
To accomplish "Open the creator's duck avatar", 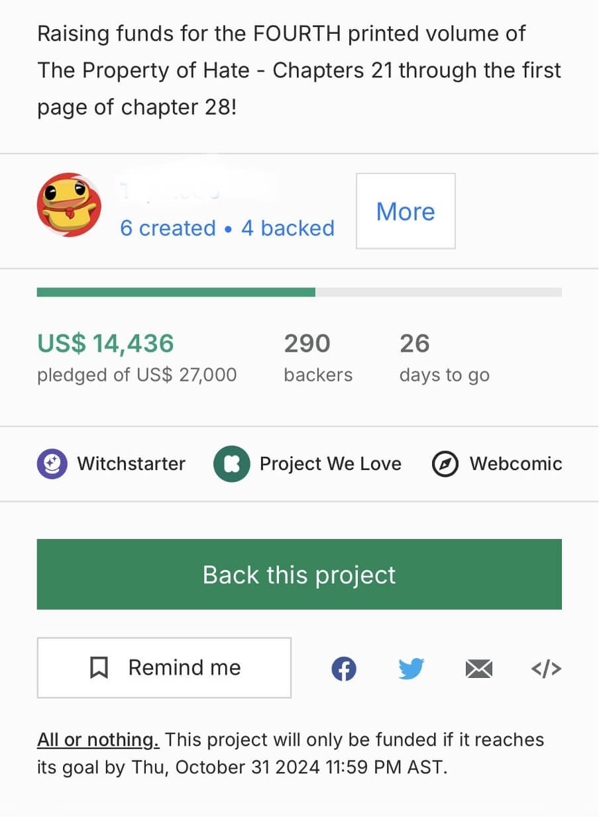I will click(x=69, y=205).
